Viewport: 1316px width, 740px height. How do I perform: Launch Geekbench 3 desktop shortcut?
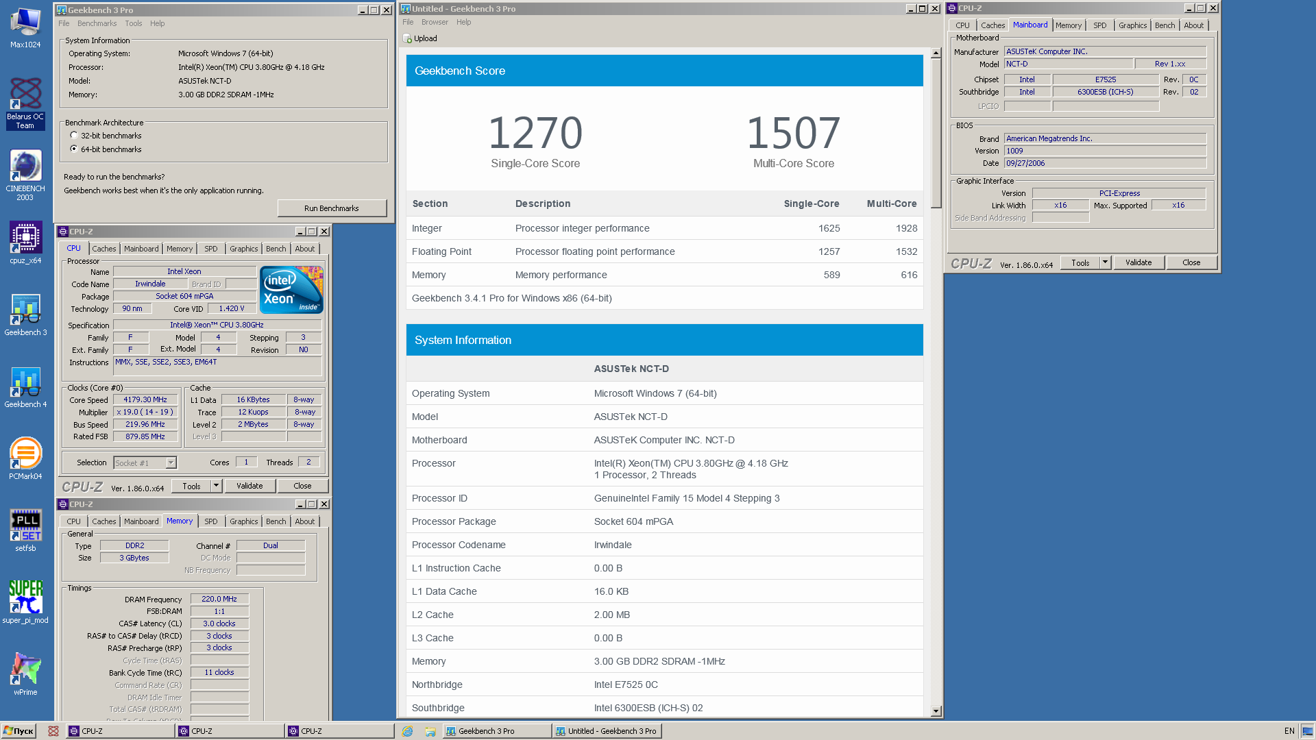[25, 315]
